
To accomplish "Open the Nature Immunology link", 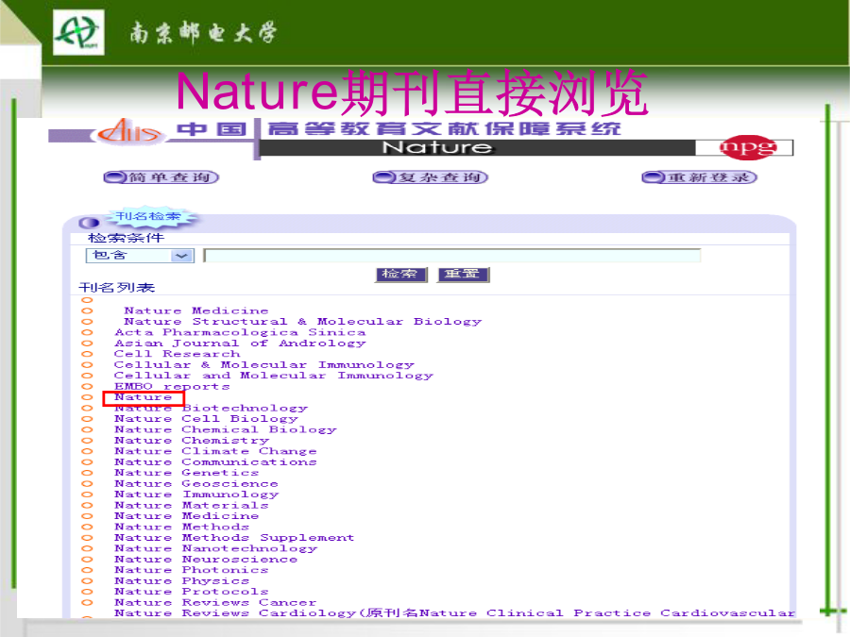I will click(x=196, y=495).
